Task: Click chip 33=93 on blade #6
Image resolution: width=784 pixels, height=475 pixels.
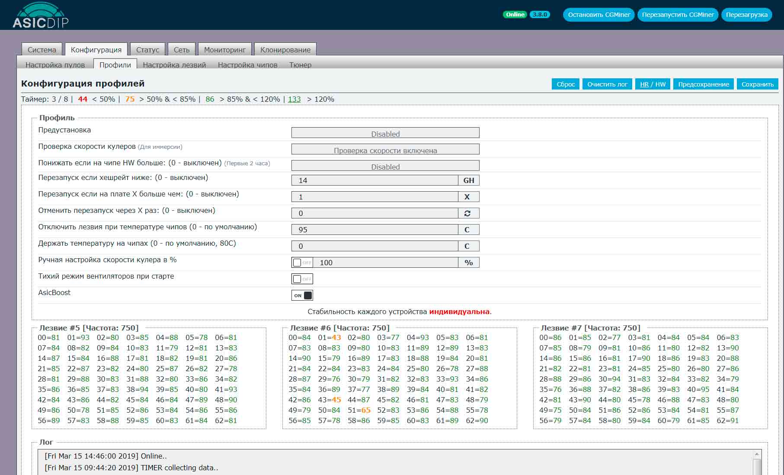Action: 447,379
